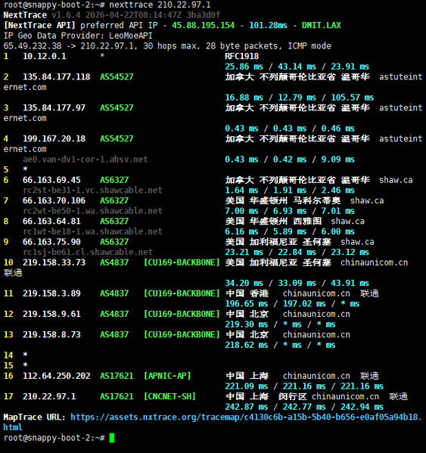Click hop 4 IP 199.167.20.18
This screenshot has width=426, height=453.
[54, 138]
